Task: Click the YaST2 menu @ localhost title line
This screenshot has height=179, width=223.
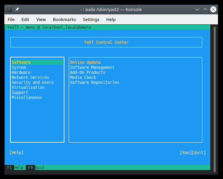Action: coord(49,27)
